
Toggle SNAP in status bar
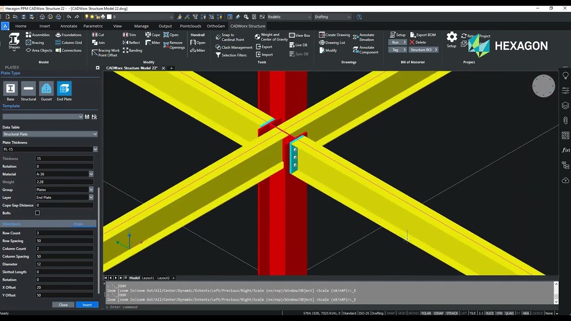[x=391, y=313]
